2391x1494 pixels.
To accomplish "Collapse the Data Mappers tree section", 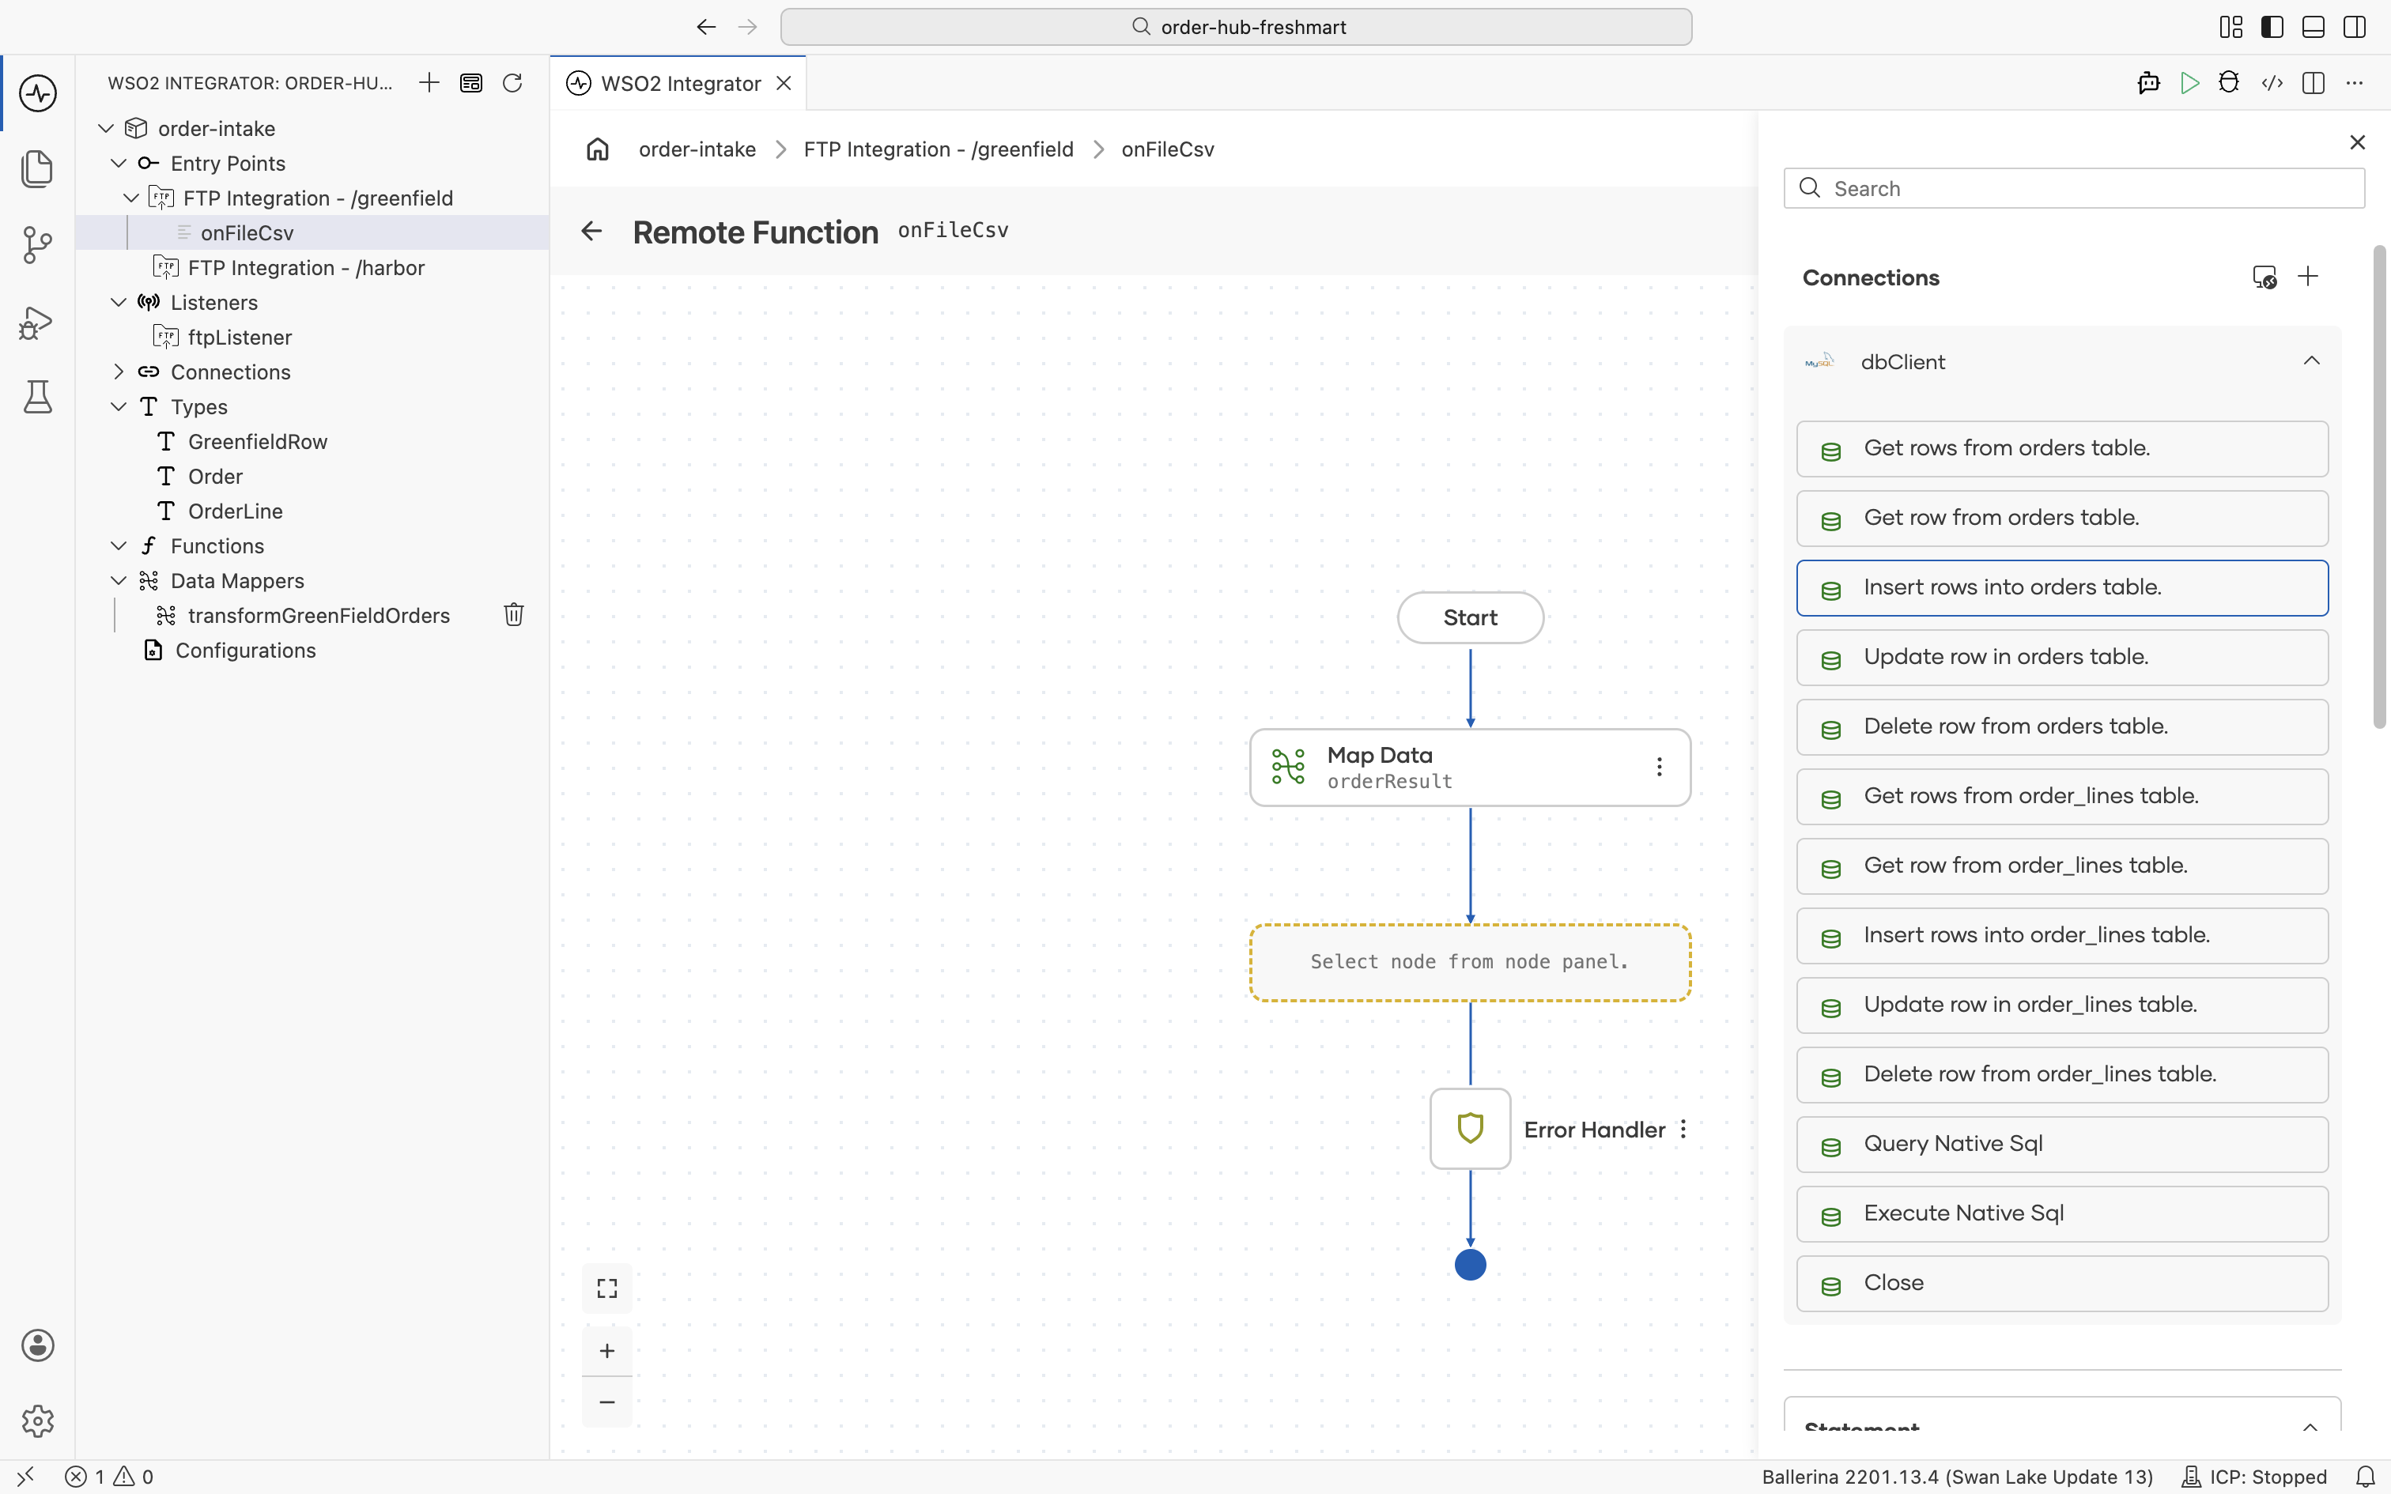I will tap(119, 580).
